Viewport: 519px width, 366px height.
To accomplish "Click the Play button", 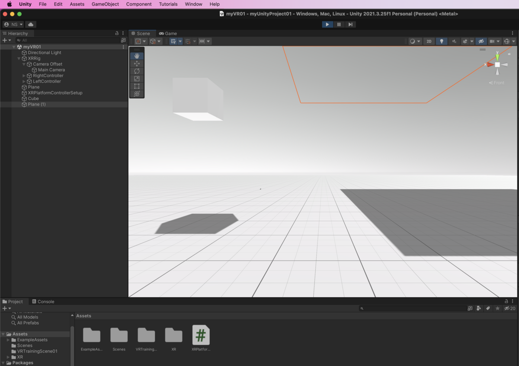I will pos(327,24).
